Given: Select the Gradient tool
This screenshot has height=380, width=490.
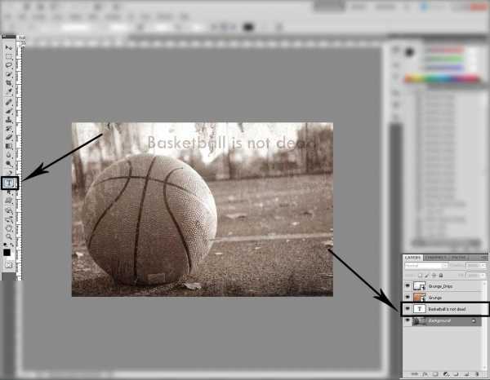Looking at the screenshot, I should 9,146.
